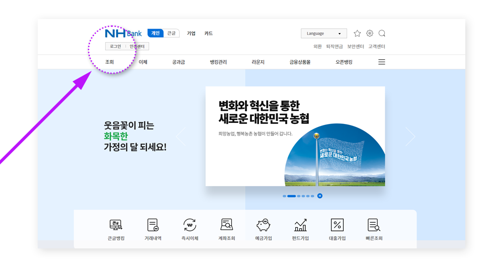Click the 인증센터 button
Viewport: 503px width, 271px height.
pos(137,46)
